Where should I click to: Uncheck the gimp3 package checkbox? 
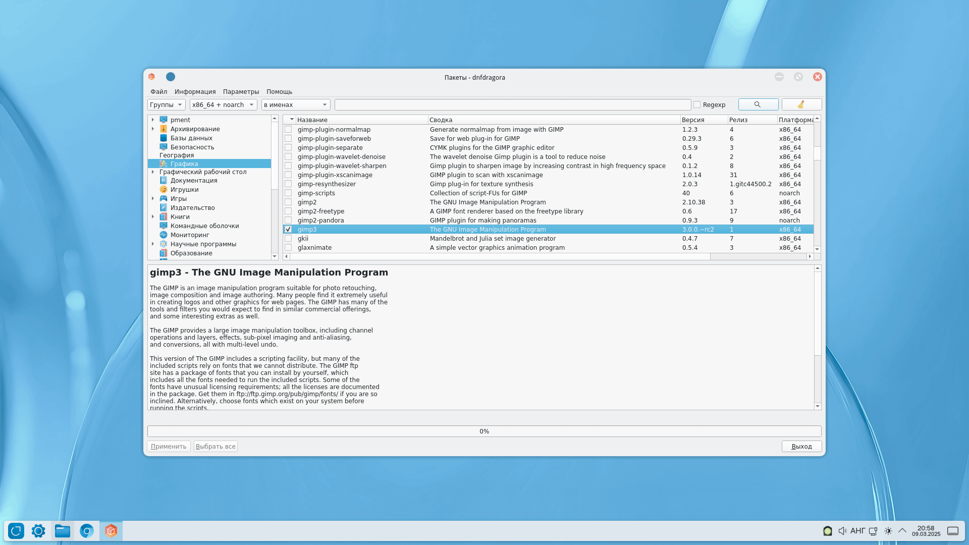[288, 229]
